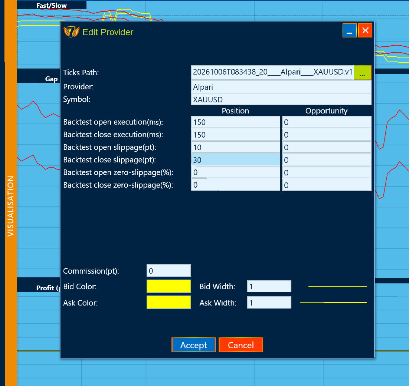This screenshot has height=386, width=409.
Task: Click the Ask Width input field
Action: coord(269,302)
